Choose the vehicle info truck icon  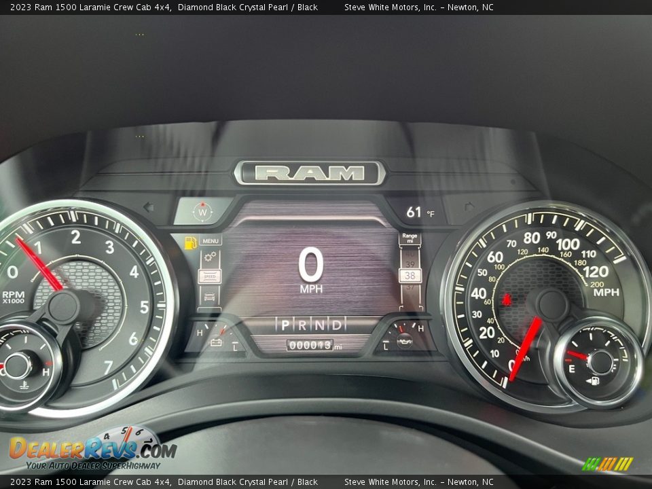[210, 297]
